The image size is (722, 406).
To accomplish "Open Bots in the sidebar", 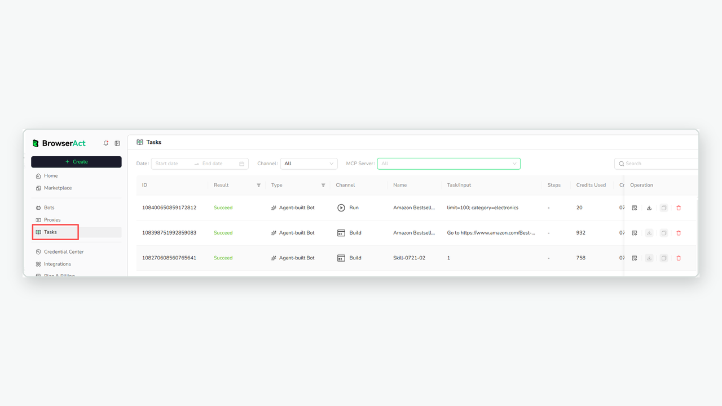I will pos(76,208).
